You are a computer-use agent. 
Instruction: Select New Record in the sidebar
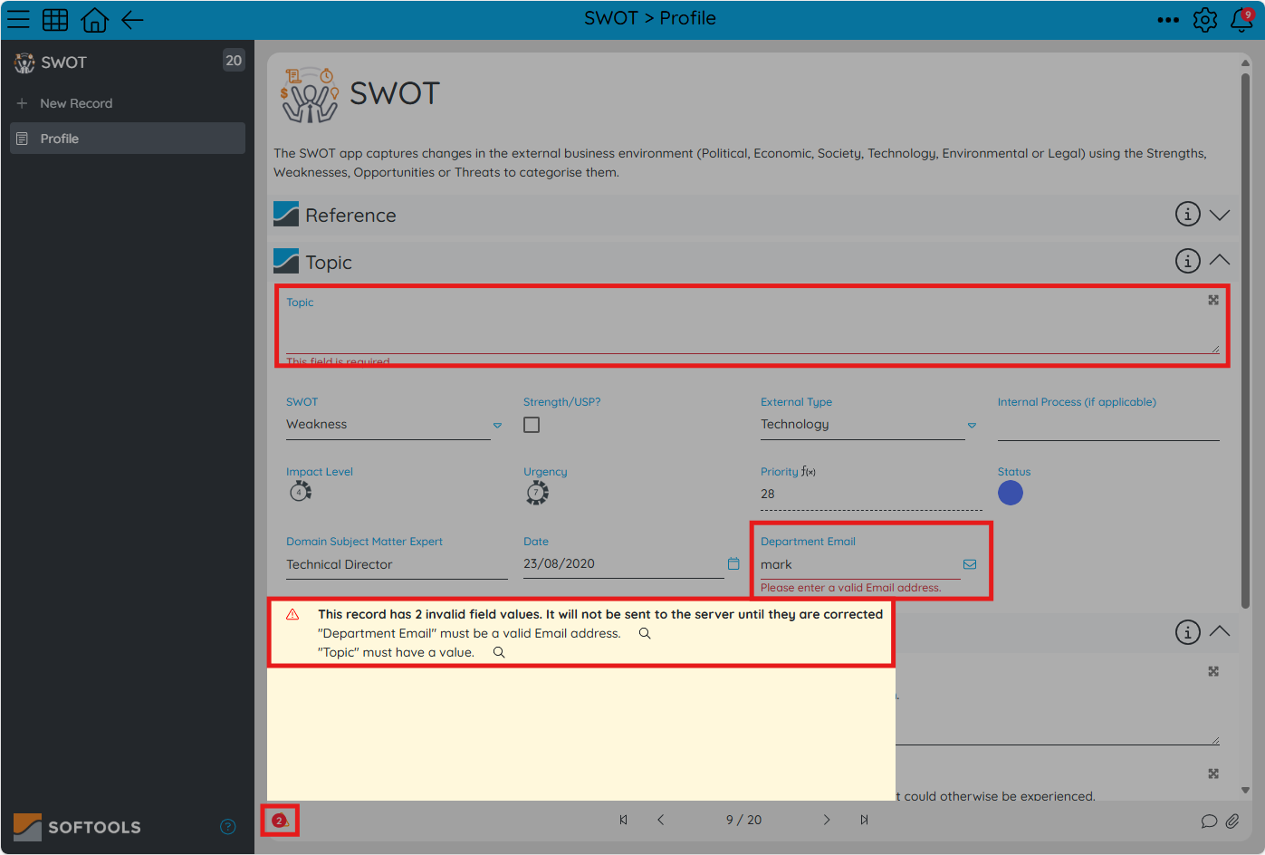[127, 103]
